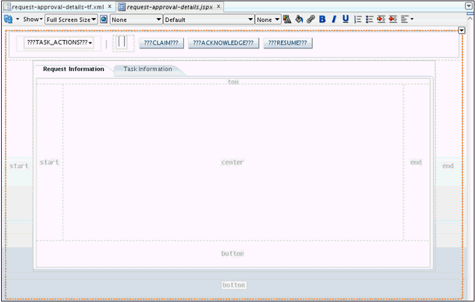Toggle italic formatting
Viewport: 475px width, 302px height.
click(x=334, y=19)
